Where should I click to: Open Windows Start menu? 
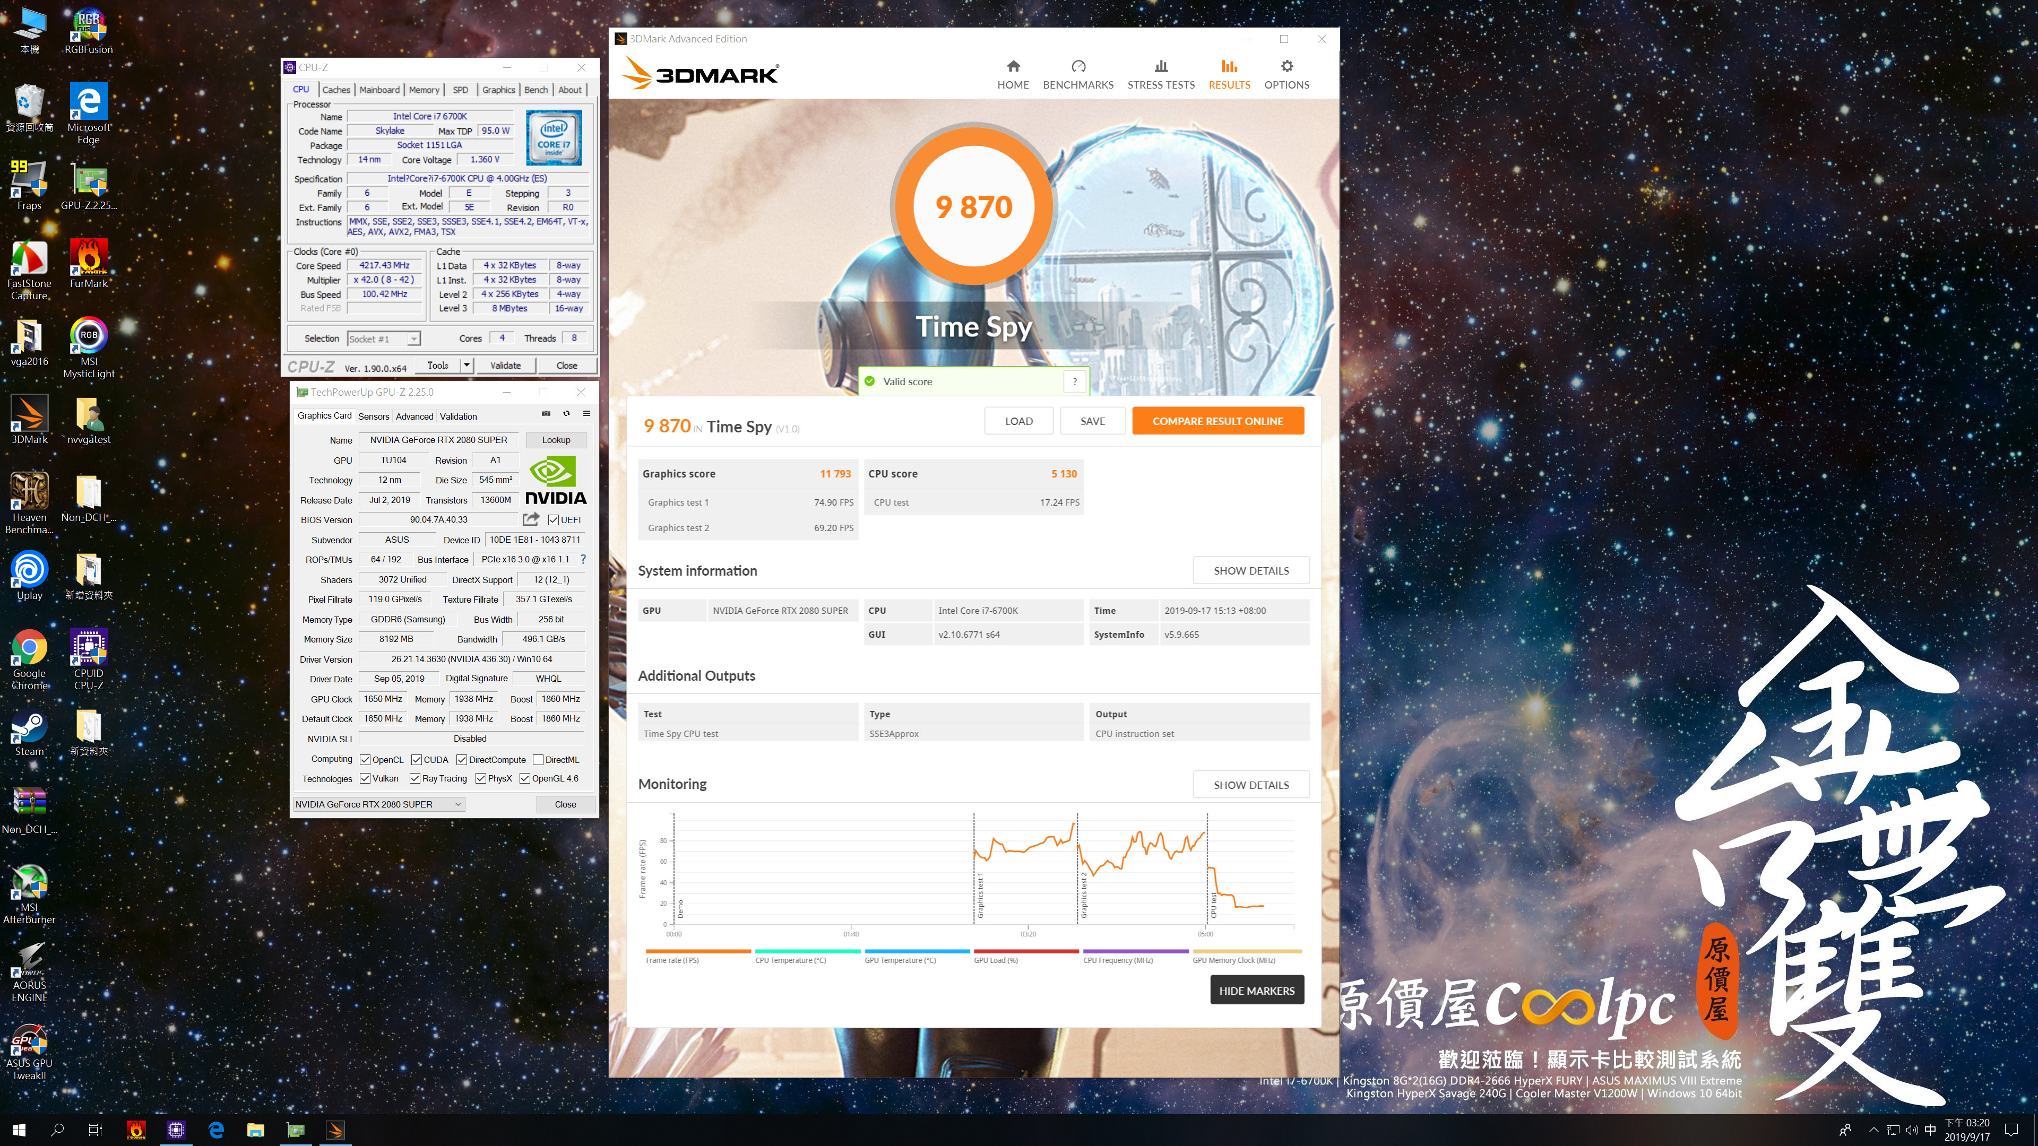19,1130
